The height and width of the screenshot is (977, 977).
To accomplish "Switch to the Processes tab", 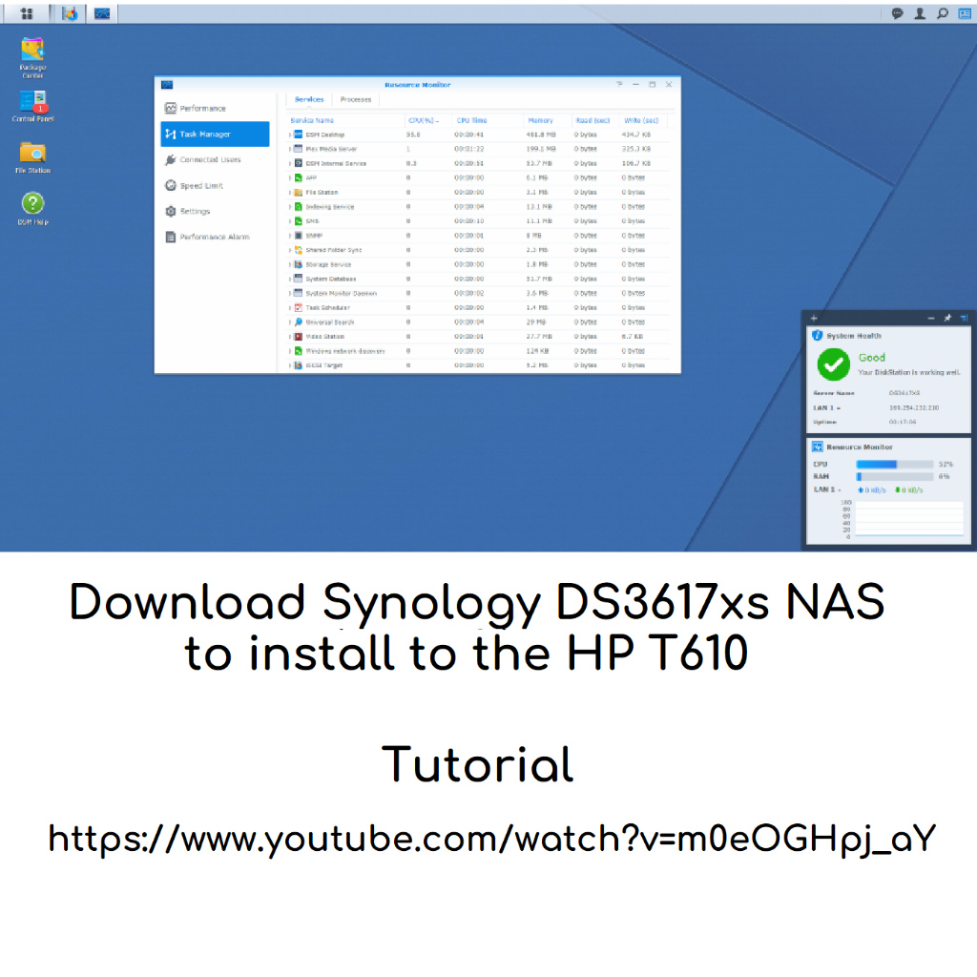I will click(356, 99).
